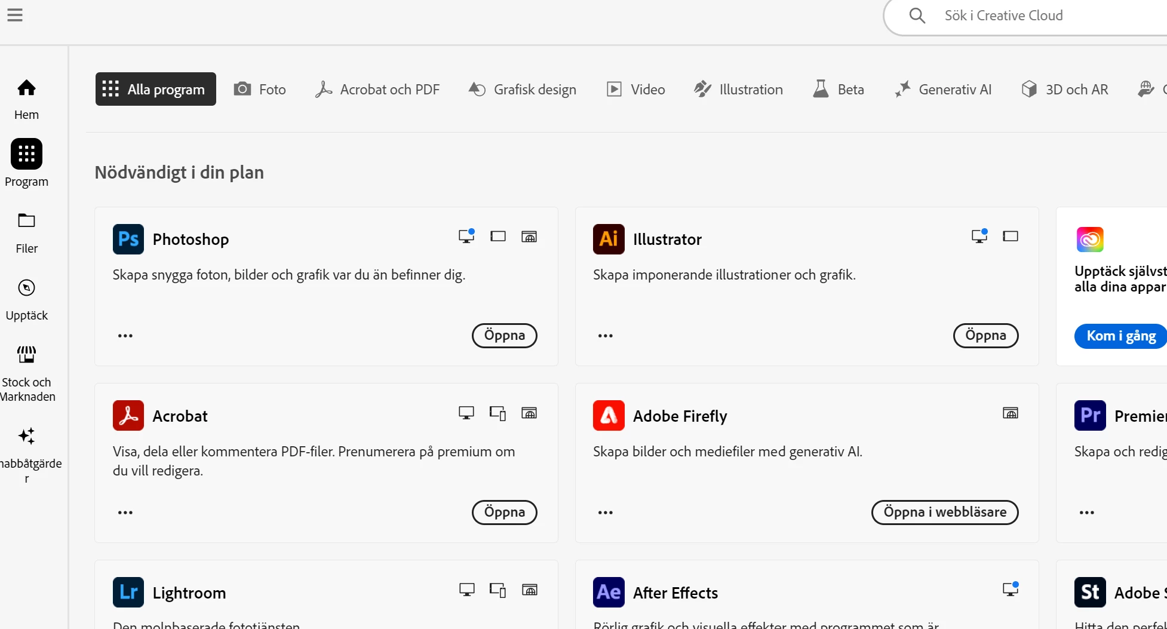
Task: Click Photoshop tablet platform icon
Action: (498, 237)
